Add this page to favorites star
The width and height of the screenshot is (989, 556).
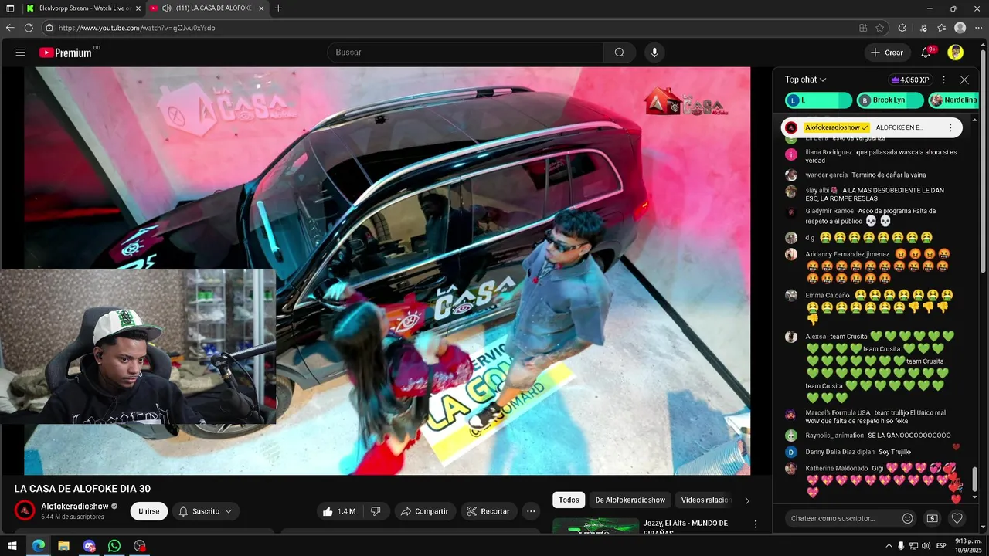880,28
